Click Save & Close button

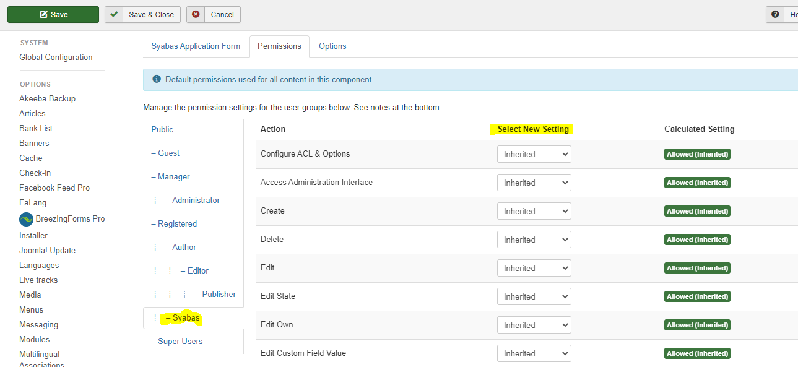[143, 14]
